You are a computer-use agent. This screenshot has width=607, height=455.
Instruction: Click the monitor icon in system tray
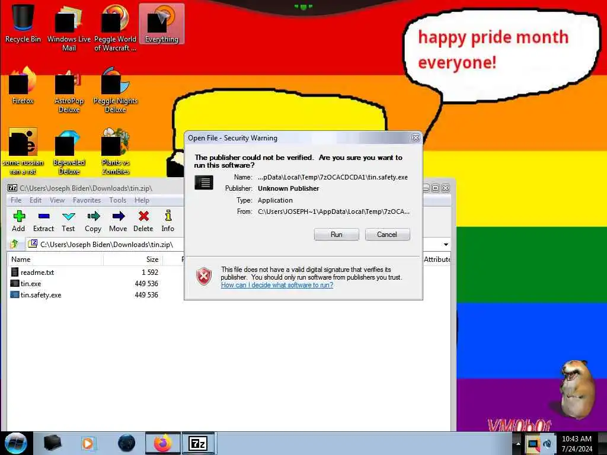coord(533,444)
